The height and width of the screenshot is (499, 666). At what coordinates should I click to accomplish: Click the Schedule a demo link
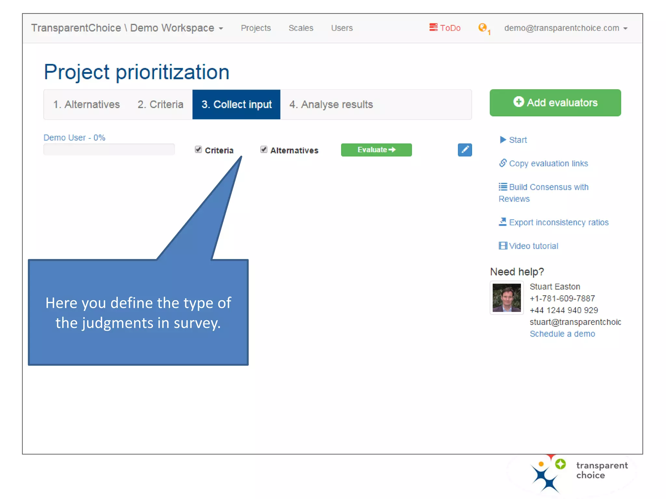pos(562,334)
